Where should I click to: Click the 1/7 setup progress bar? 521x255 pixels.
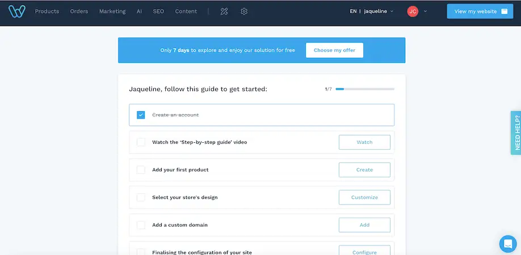tap(364, 89)
